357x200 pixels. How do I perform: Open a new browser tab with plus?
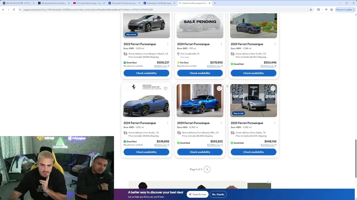[x=215, y=3]
